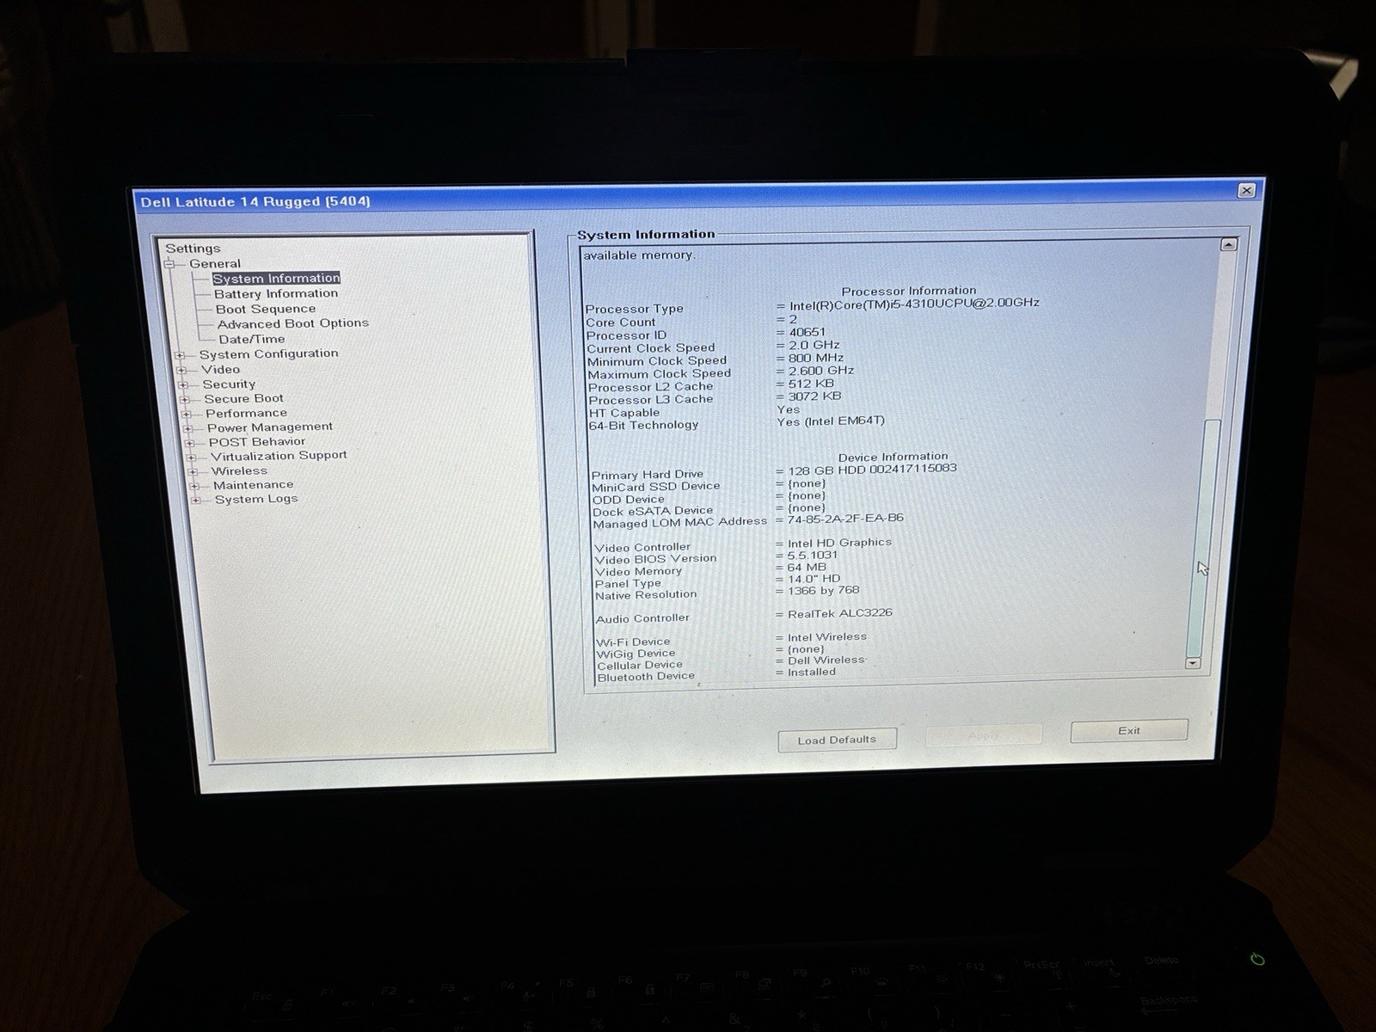The width and height of the screenshot is (1376, 1032).
Task: Expand the Power Management node
Action: pyautogui.click(x=188, y=428)
